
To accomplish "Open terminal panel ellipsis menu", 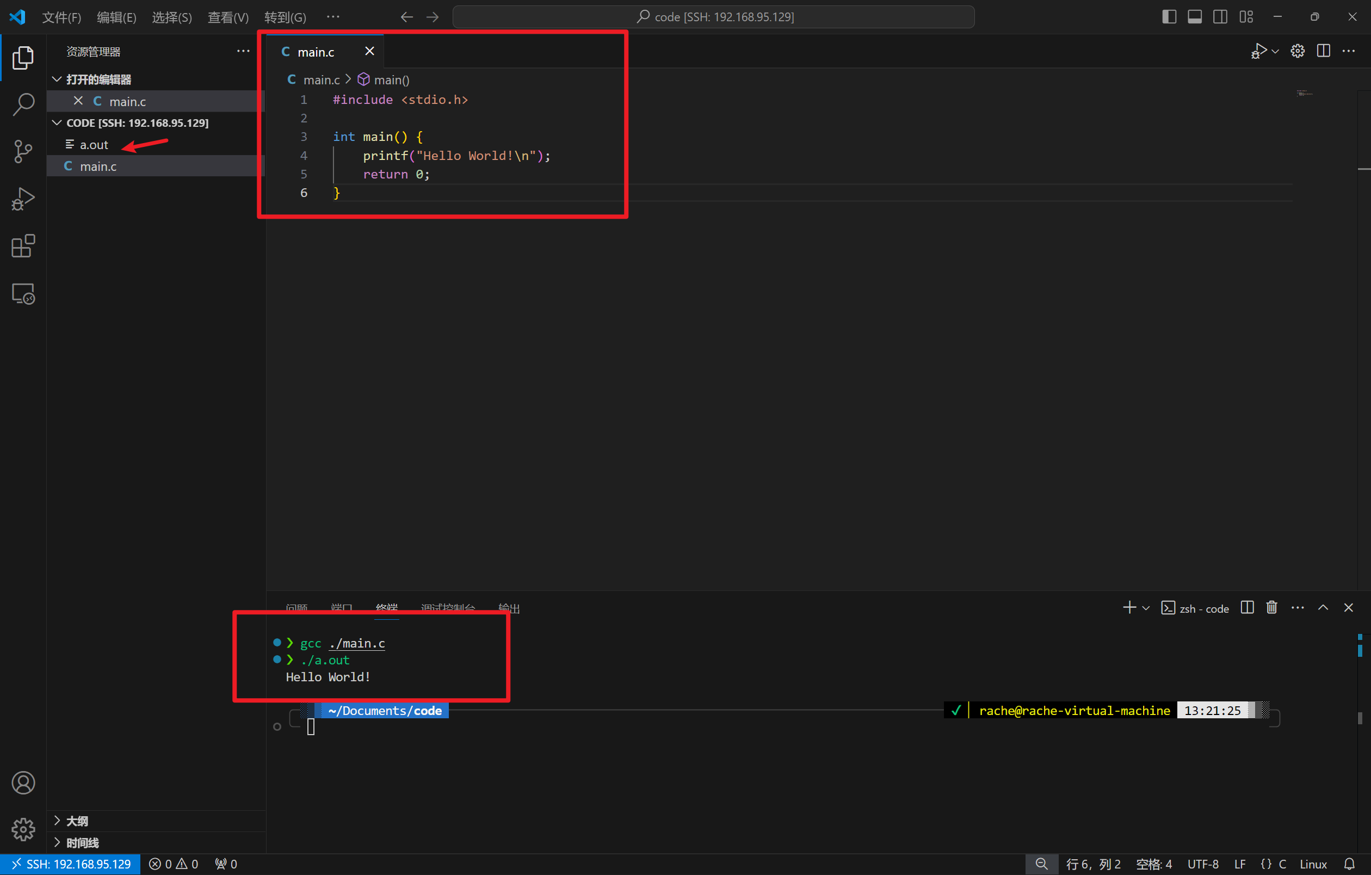I will point(1298,608).
